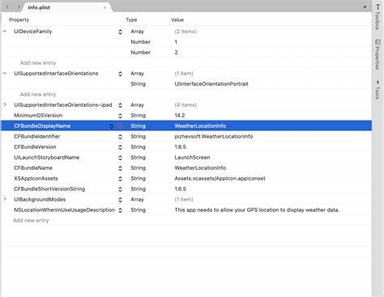Collapse the UISupportedInterfaceOrientations array
Viewport: 384px width, 297px height.
5,73
